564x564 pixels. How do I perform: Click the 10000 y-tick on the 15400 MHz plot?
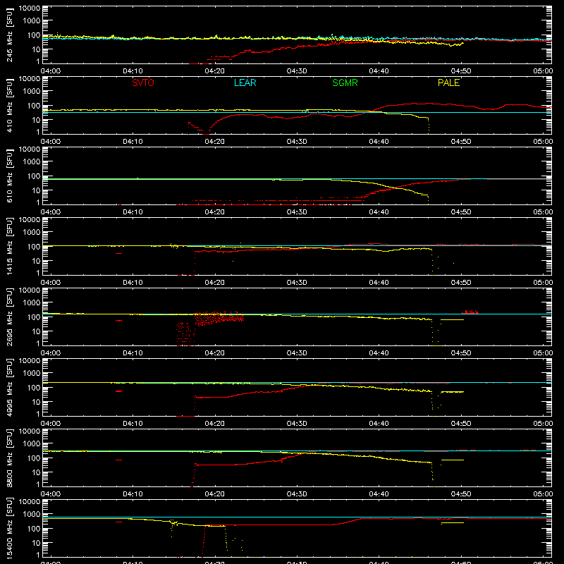coord(30,502)
